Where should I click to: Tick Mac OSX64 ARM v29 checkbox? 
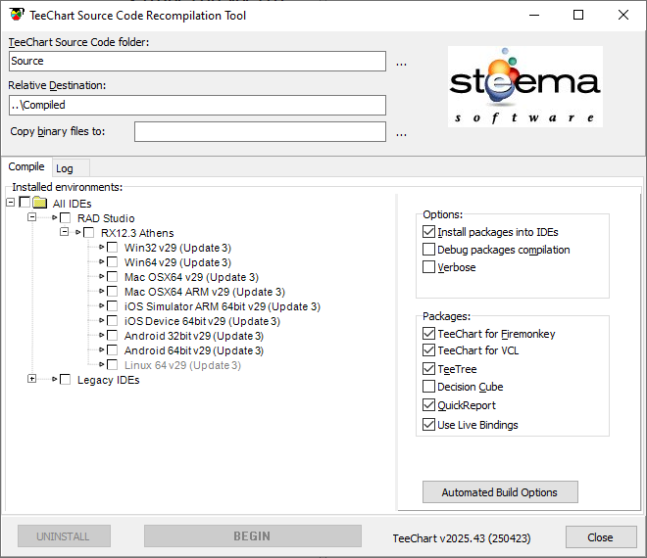(x=112, y=291)
